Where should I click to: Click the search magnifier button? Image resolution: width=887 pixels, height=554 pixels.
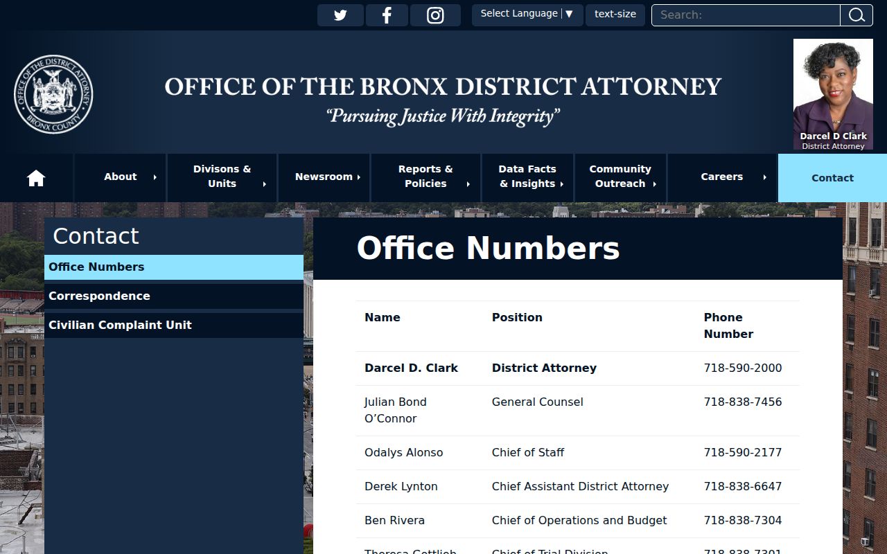tap(857, 15)
